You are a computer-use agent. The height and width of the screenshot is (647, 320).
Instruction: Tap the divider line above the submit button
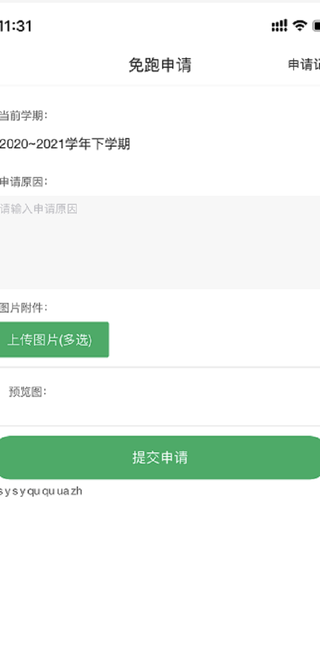160,426
